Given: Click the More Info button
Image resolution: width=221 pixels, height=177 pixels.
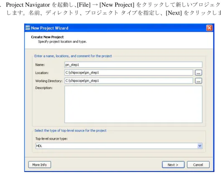Looking at the screenshot, I should [x=39, y=164].
